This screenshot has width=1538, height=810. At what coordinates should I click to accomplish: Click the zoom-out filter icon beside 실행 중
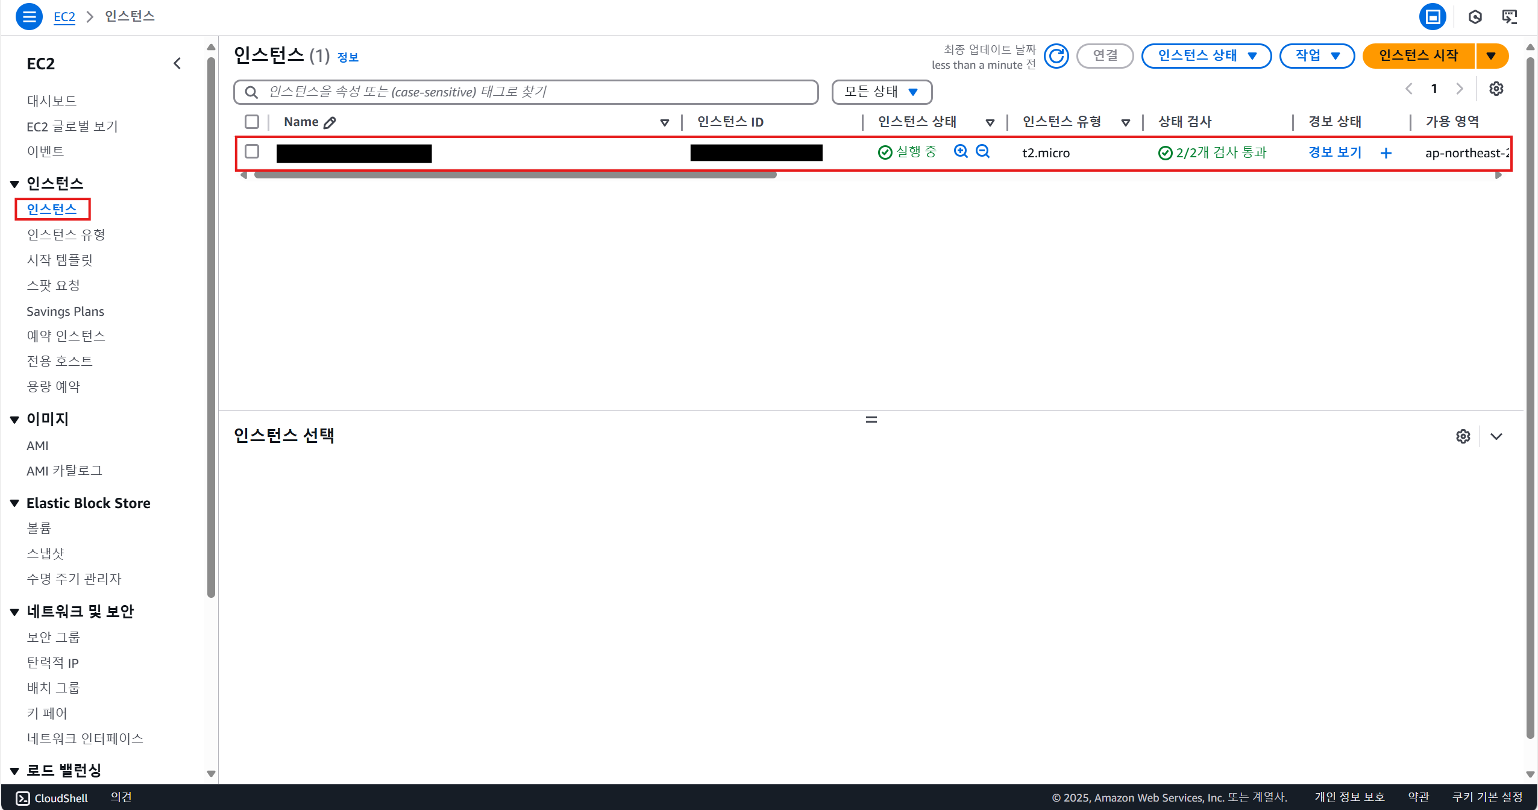(982, 151)
